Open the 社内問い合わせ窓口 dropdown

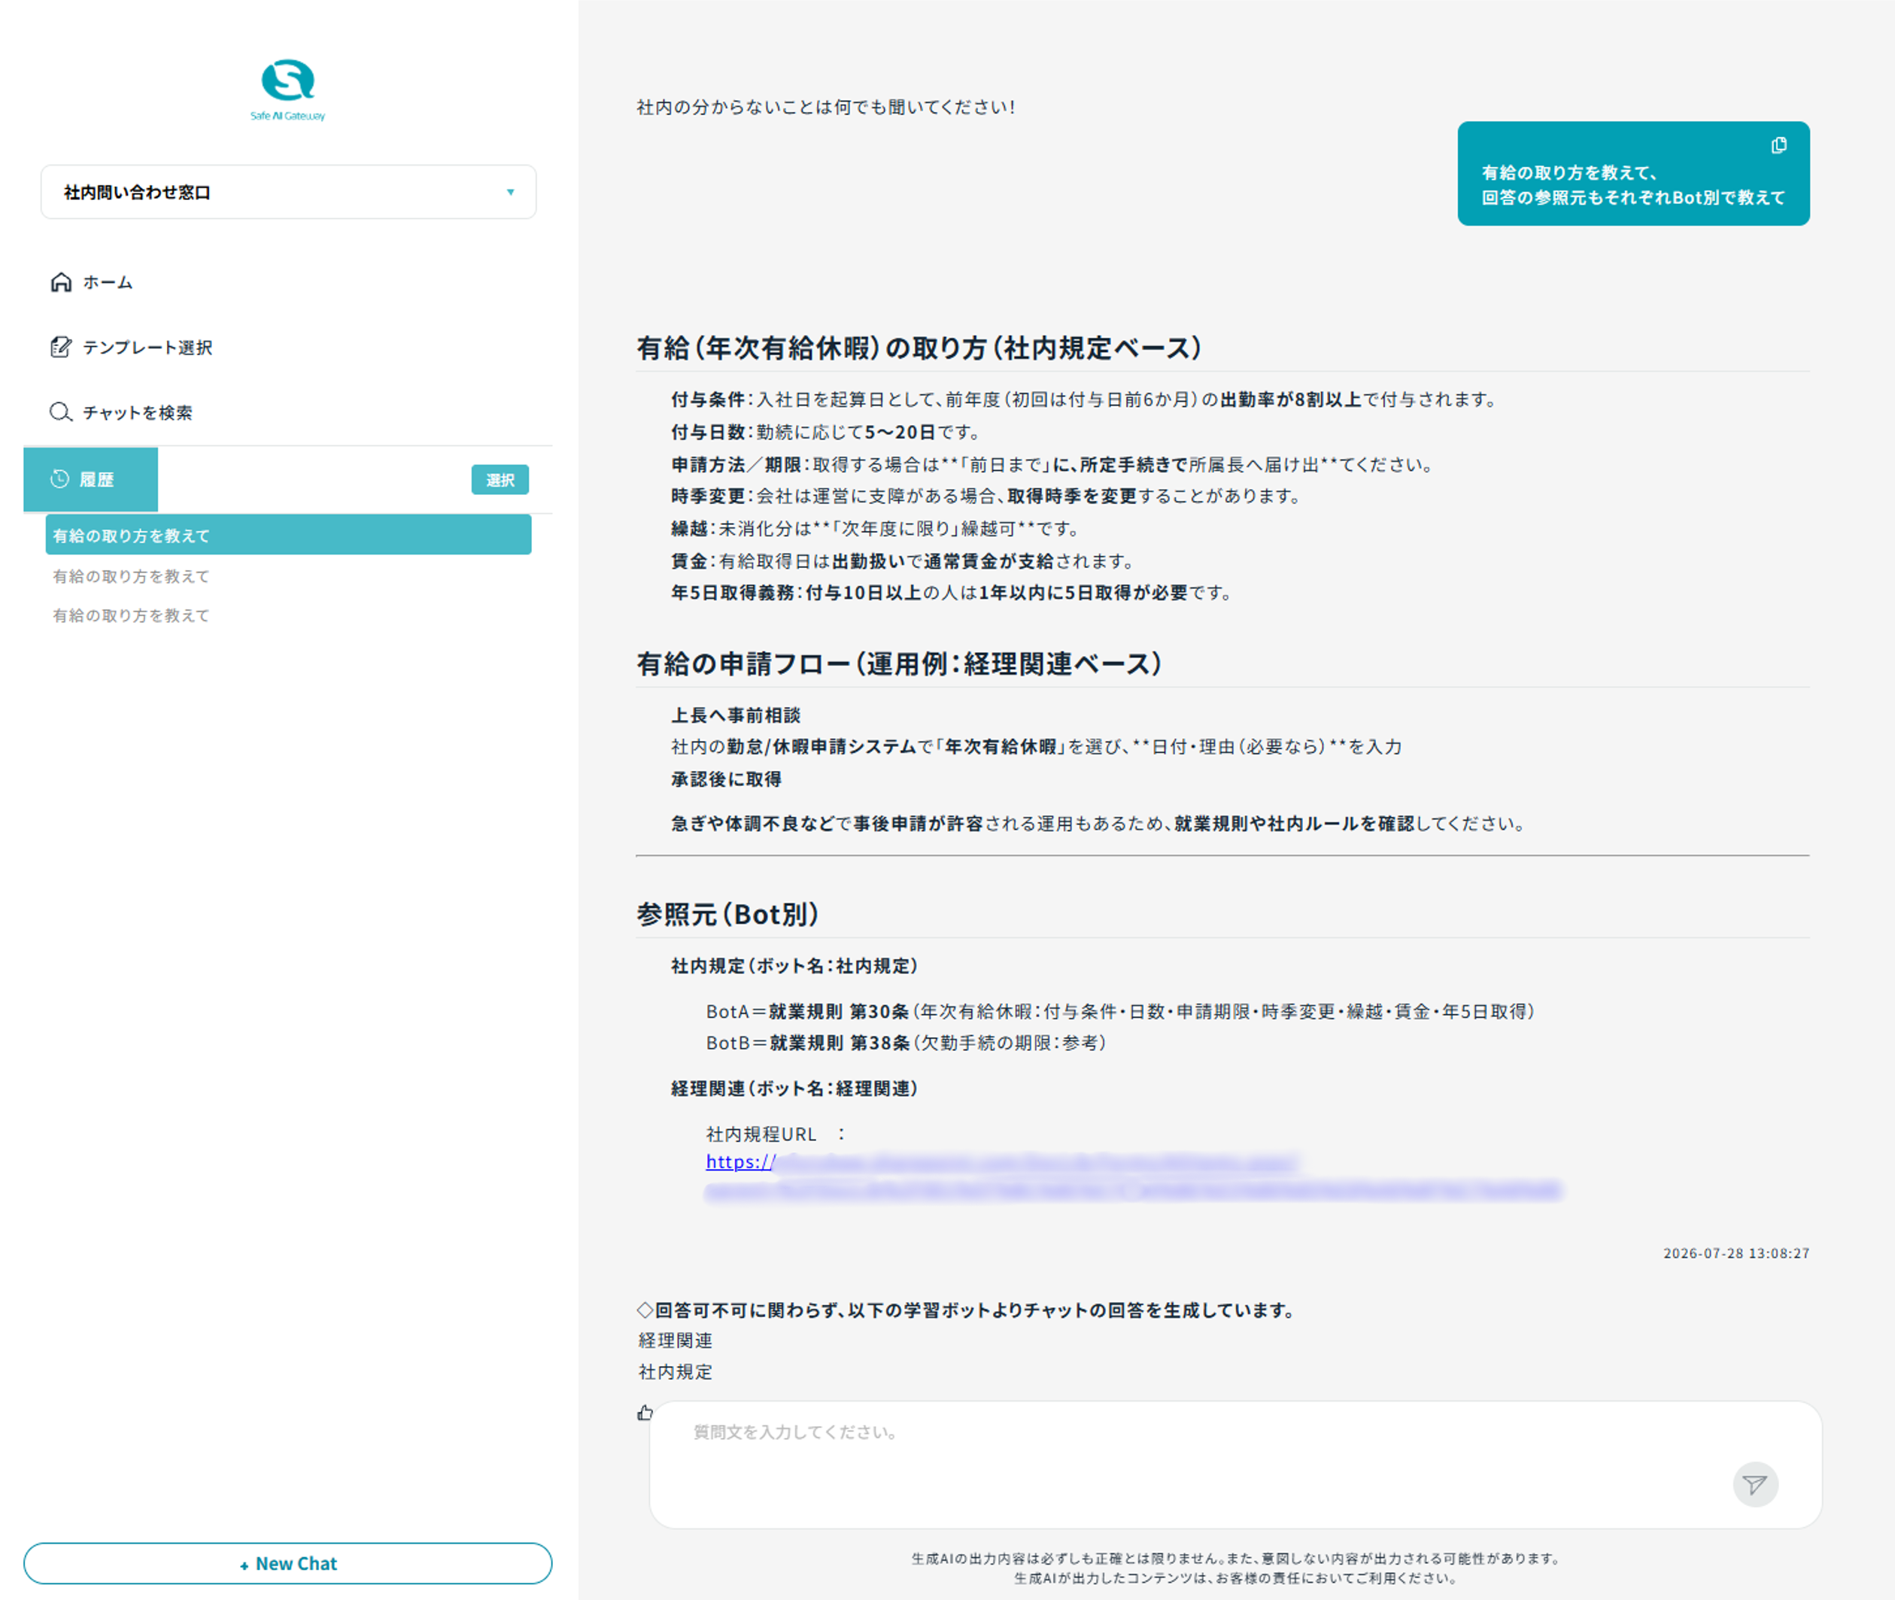click(288, 193)
